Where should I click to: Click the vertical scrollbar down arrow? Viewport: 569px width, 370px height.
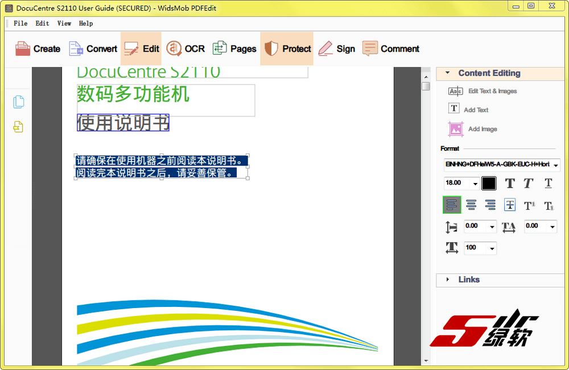(x=426, y=360)
